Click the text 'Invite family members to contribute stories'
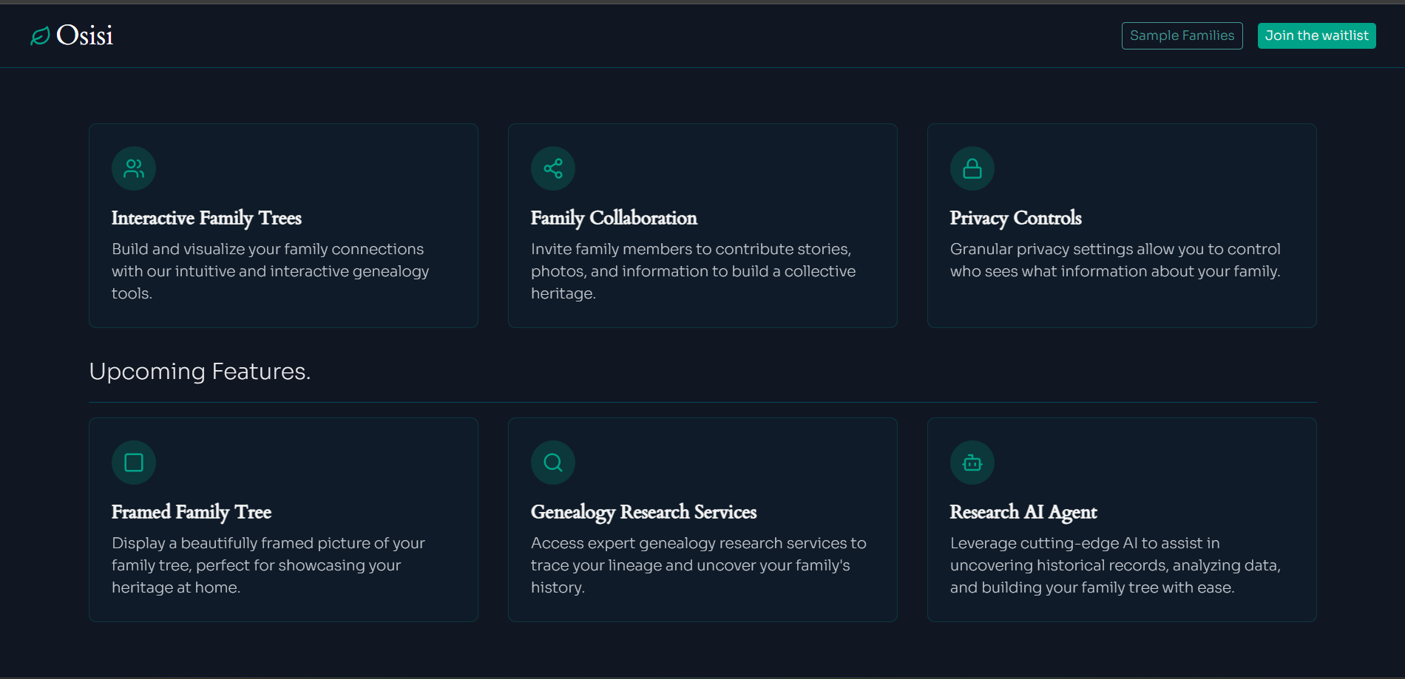Viewport: 1405px width, 679px height. pyautogui.click(x=691, y=249)
